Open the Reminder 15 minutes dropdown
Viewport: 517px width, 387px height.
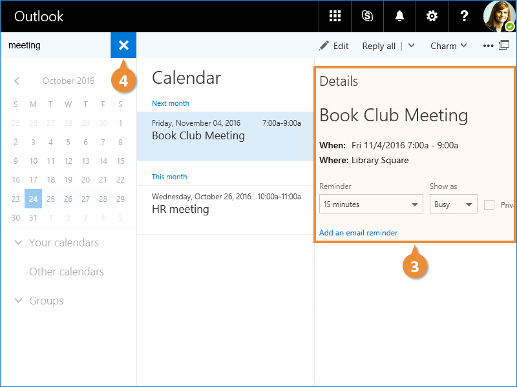[371, 204]
